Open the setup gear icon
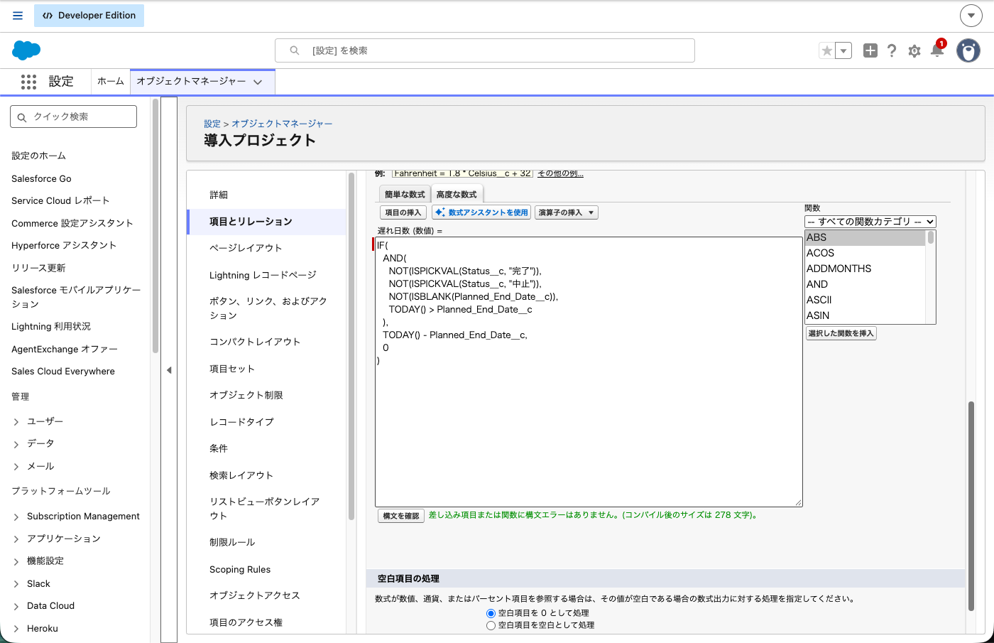This screenshot has width=994, height=643. tap(914, 50)
